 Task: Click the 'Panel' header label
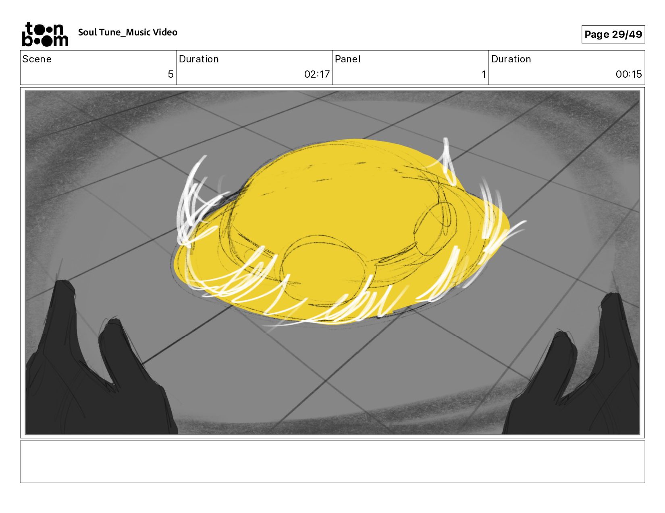point(347,59)
